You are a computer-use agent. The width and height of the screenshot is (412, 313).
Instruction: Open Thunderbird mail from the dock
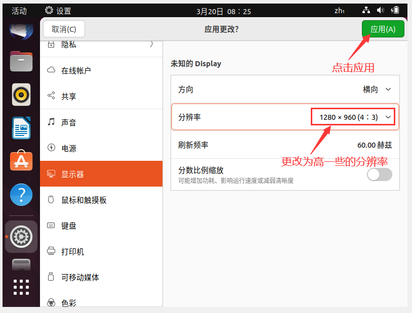pos(21,31)
